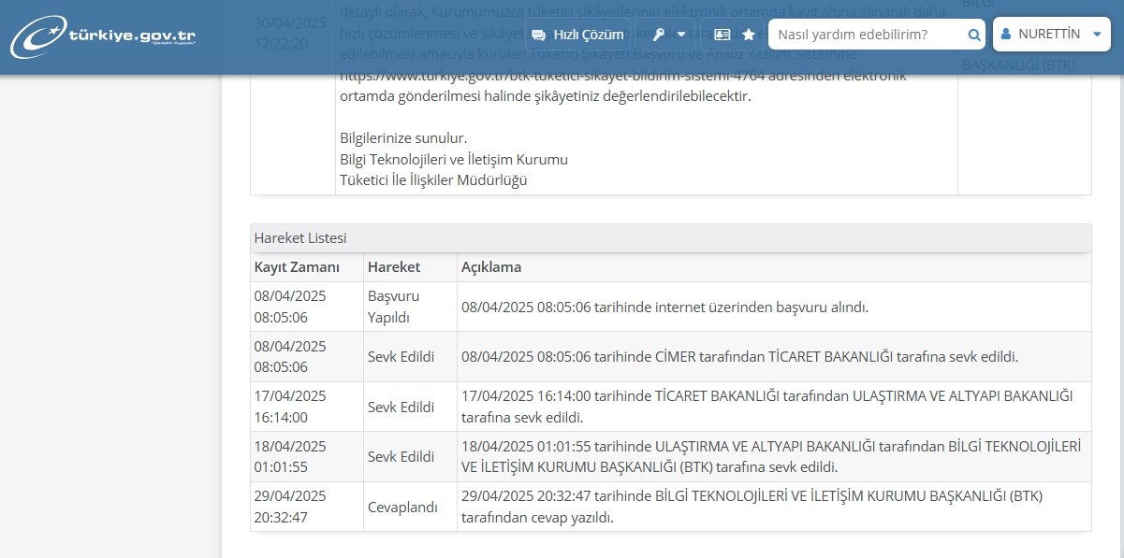Screen dimensions: 1124x558
Task: Expand the key menu dropdown arrow
Action: pos(680,35)
